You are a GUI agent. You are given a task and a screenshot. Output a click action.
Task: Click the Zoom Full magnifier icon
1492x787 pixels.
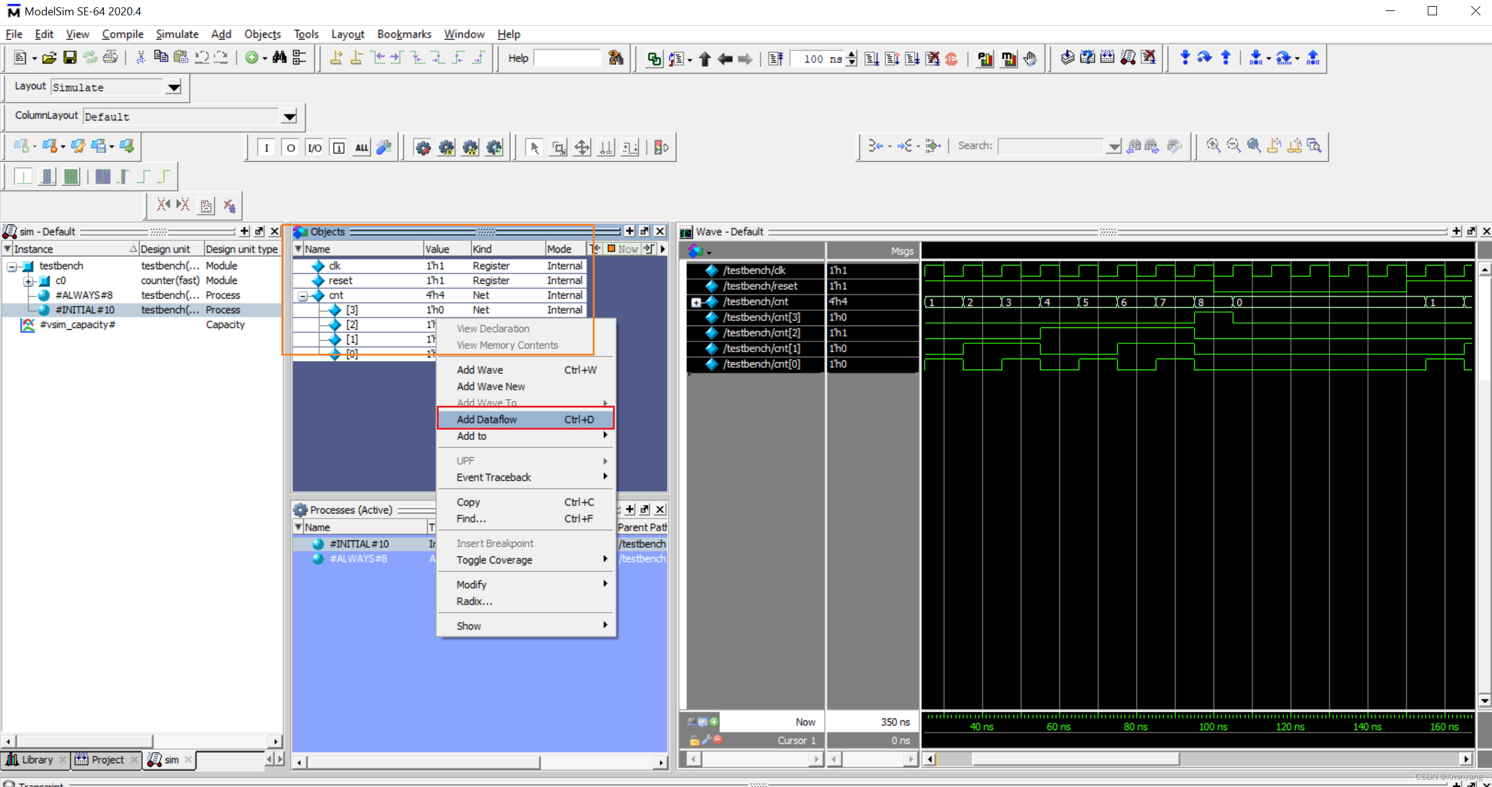tap(1254, 146)
